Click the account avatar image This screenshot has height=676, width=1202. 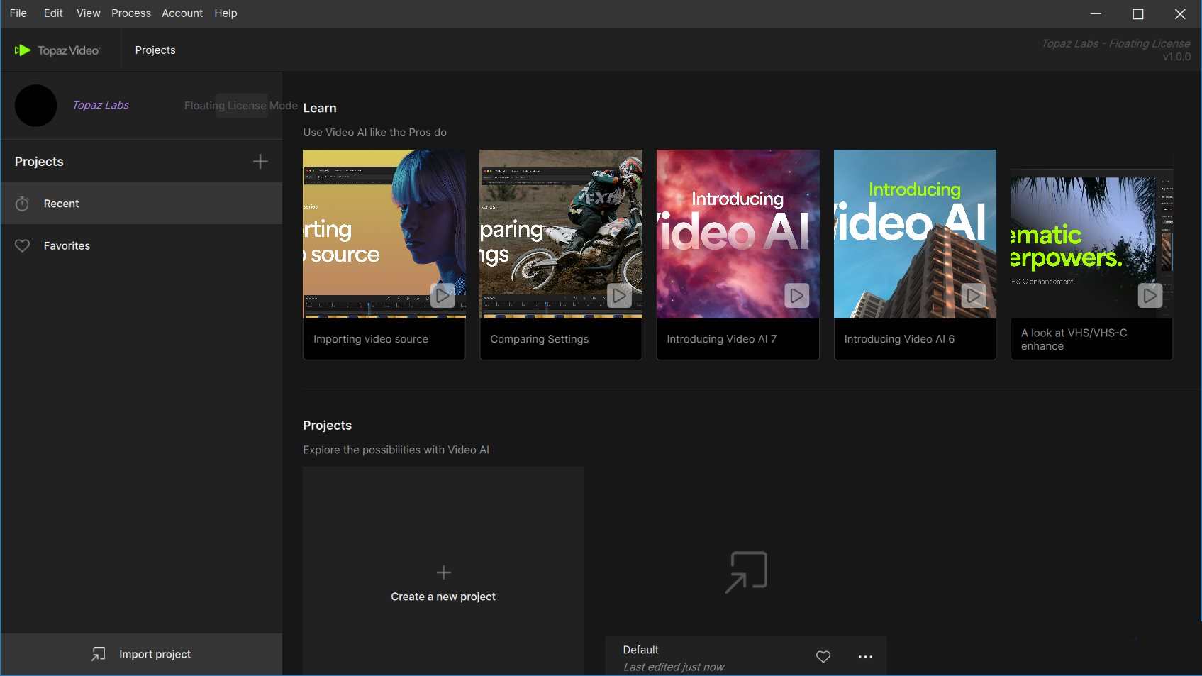(35, 105)
